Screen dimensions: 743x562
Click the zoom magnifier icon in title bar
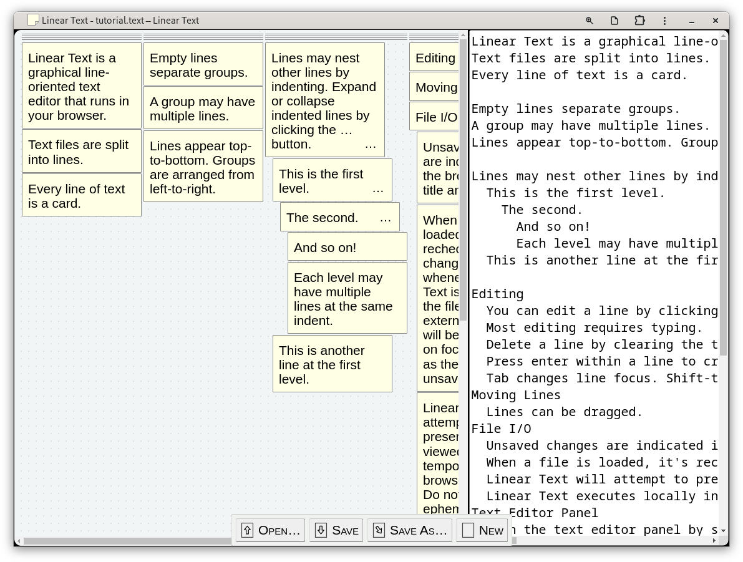(589, 21)
